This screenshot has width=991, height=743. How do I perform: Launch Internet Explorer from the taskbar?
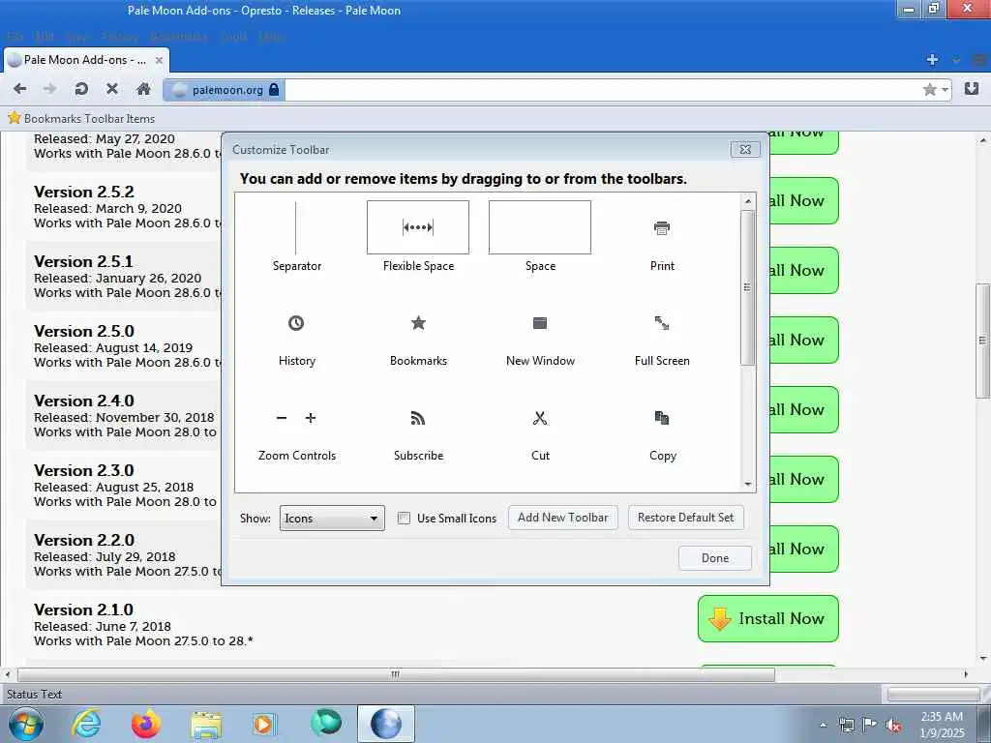tap(86, 724)
